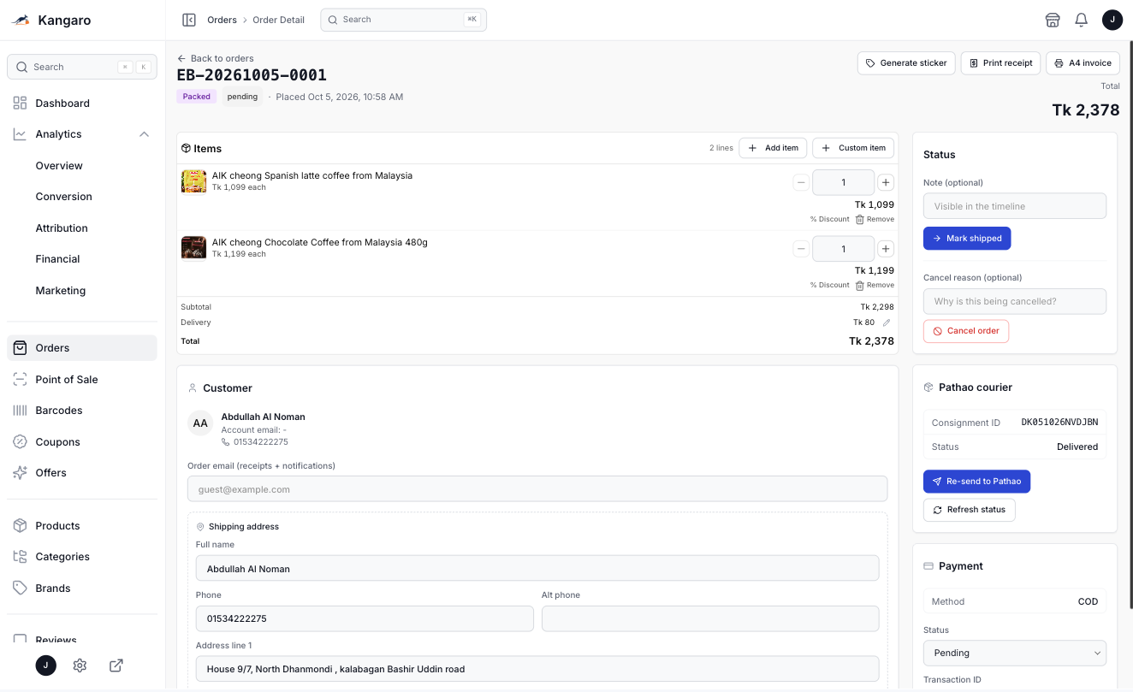This screenshot has height=692, width=1133.
Task: Open Coupons page
Action: coord(82,442)
